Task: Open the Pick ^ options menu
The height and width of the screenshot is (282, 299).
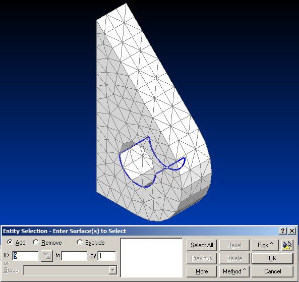Action: coord(265,245)
